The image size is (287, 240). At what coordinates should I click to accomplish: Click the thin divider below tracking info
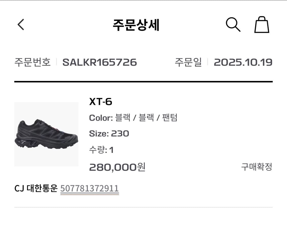(143, 207)
